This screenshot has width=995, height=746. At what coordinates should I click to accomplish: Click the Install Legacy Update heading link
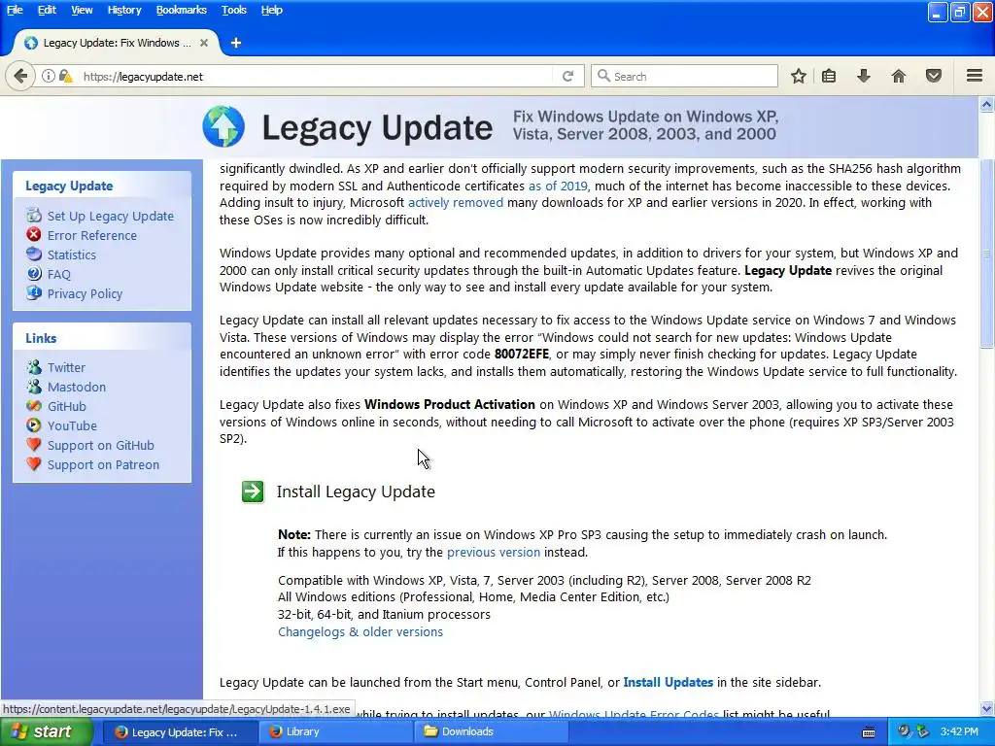point(356,492)
